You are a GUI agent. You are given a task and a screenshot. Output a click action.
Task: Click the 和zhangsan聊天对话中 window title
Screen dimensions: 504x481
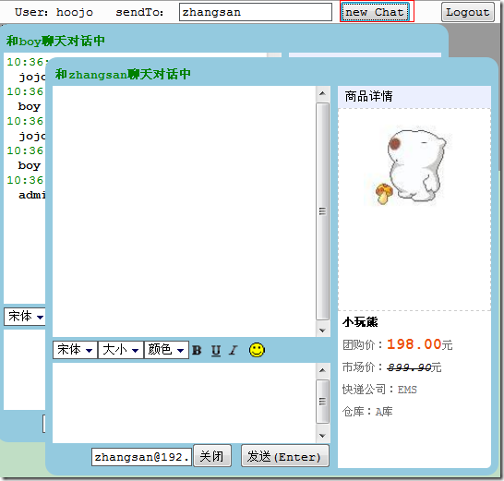(123, 74)
